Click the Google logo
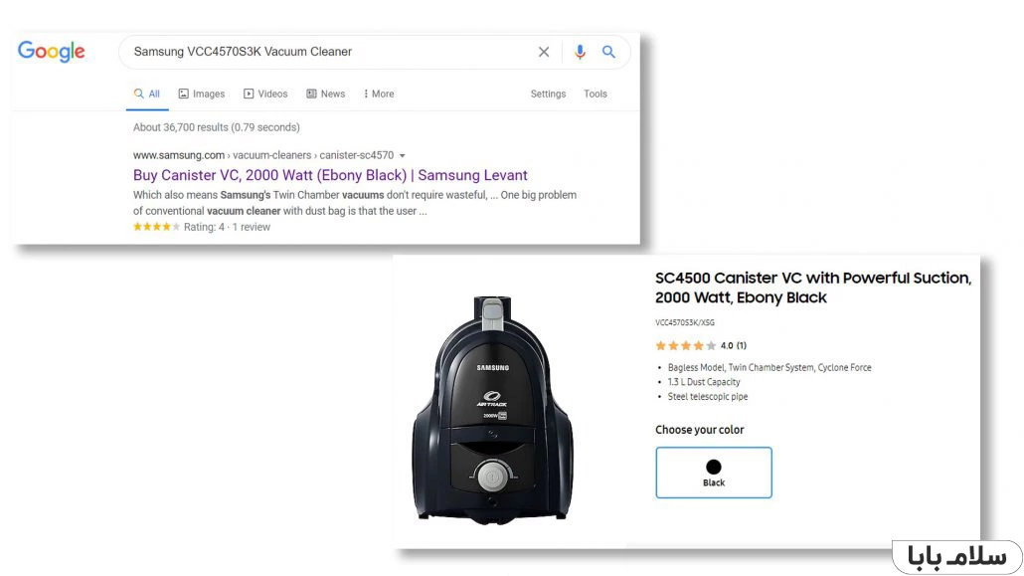Screen dimensions: 1024x576 click(51, 51)
